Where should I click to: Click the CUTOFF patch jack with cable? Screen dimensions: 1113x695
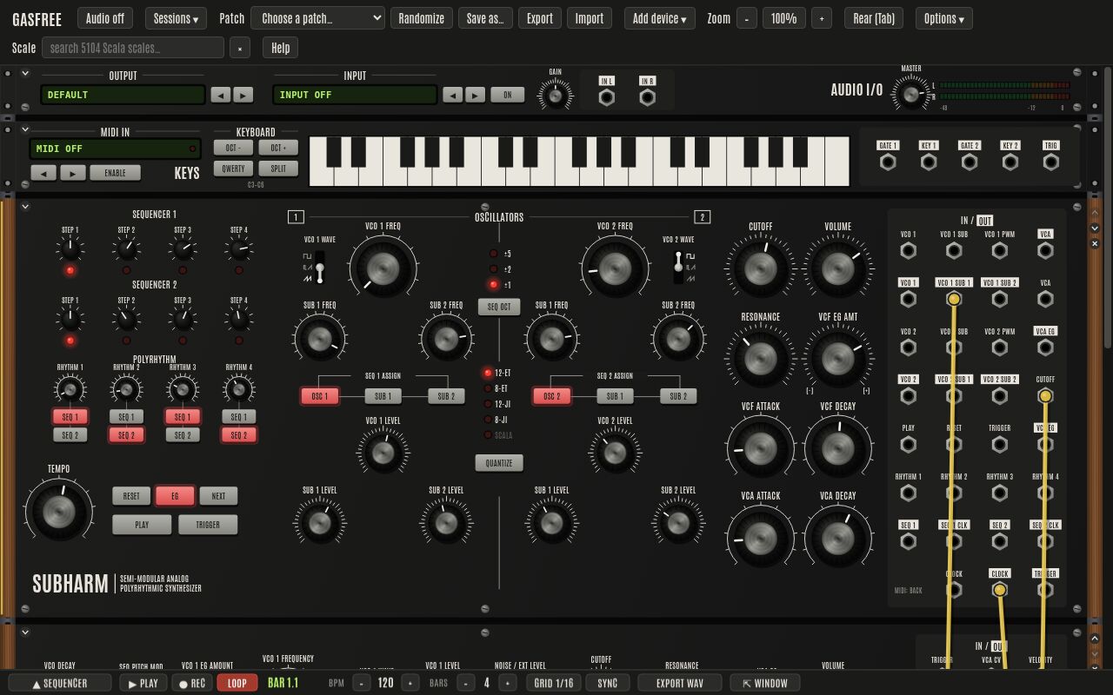pyautogui.click(x=1045, y=396)
